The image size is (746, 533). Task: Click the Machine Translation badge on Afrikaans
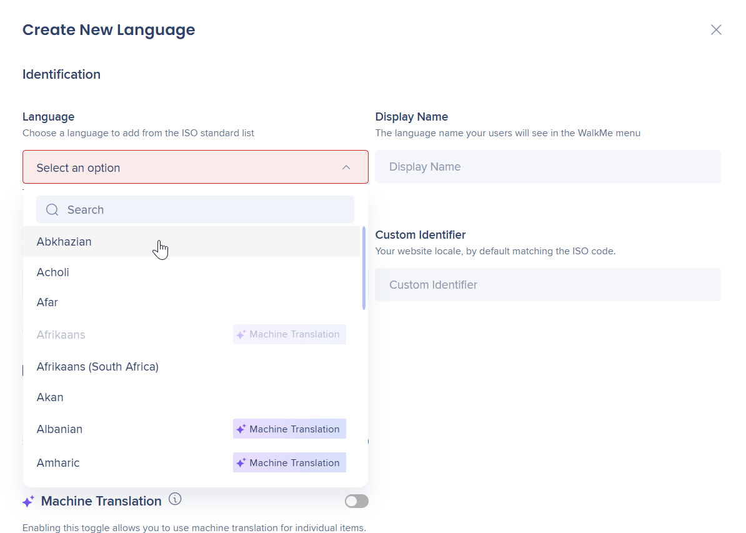tap(289, 334)
